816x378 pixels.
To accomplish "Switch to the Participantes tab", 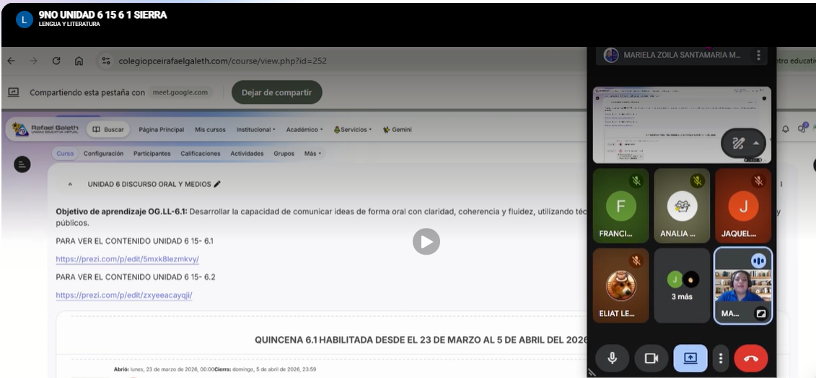I will 152,154.
